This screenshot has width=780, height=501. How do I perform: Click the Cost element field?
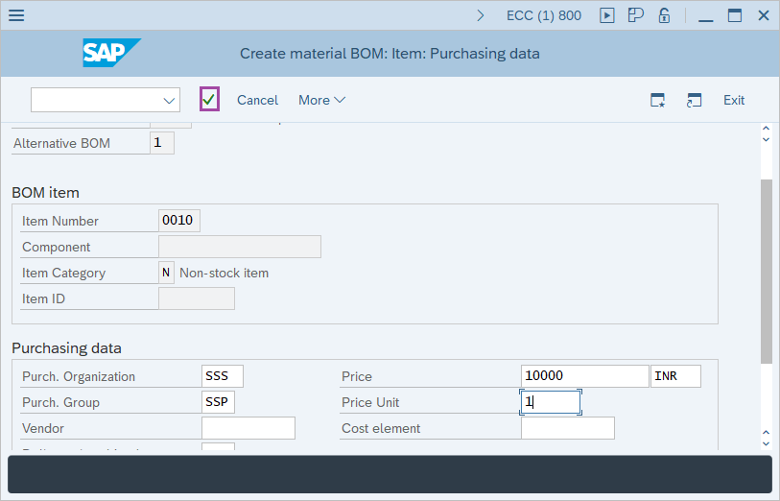pos(568,428)
